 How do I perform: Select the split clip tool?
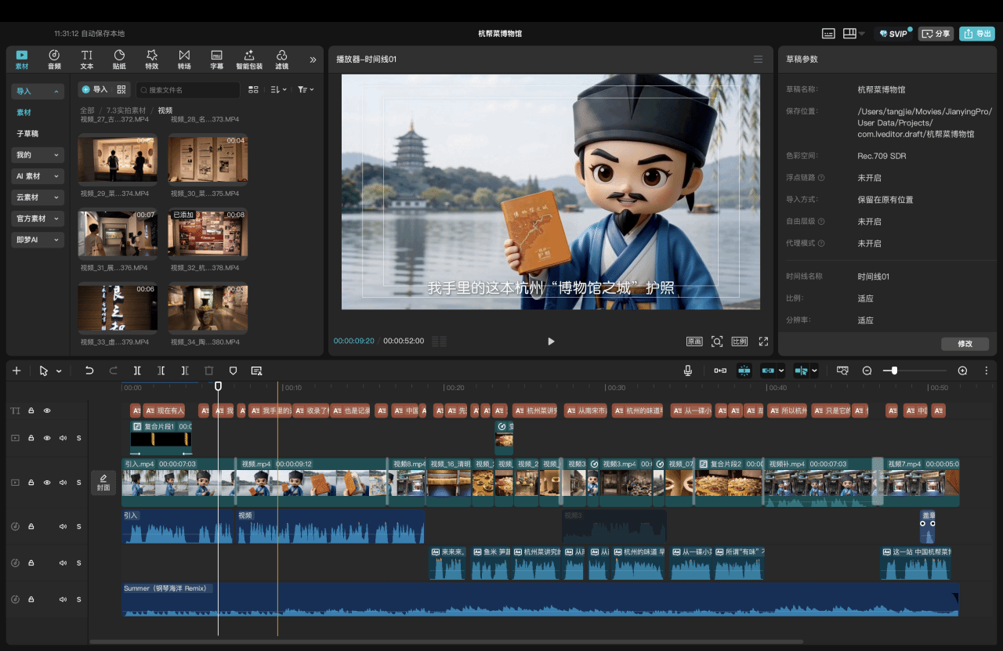pyautogui.click(x=137, y=371)
